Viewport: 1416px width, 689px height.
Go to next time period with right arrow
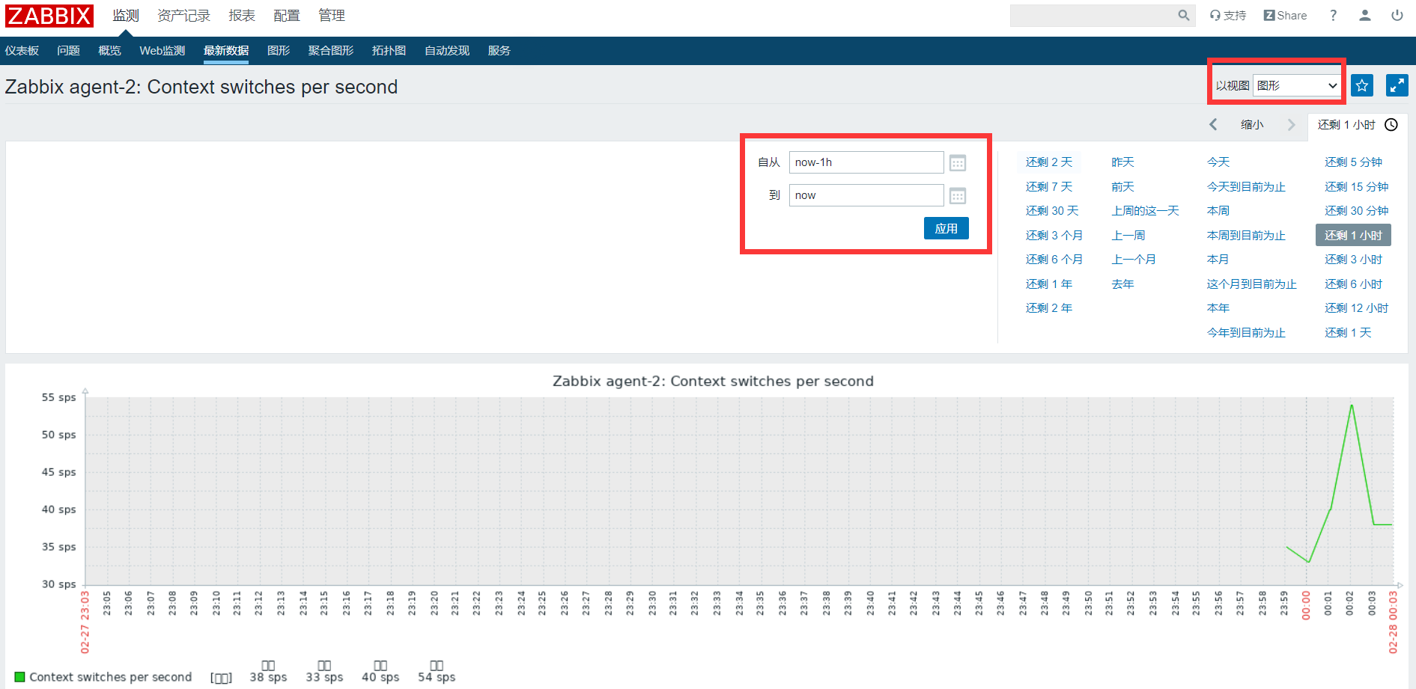click(x=1291, y=125)
